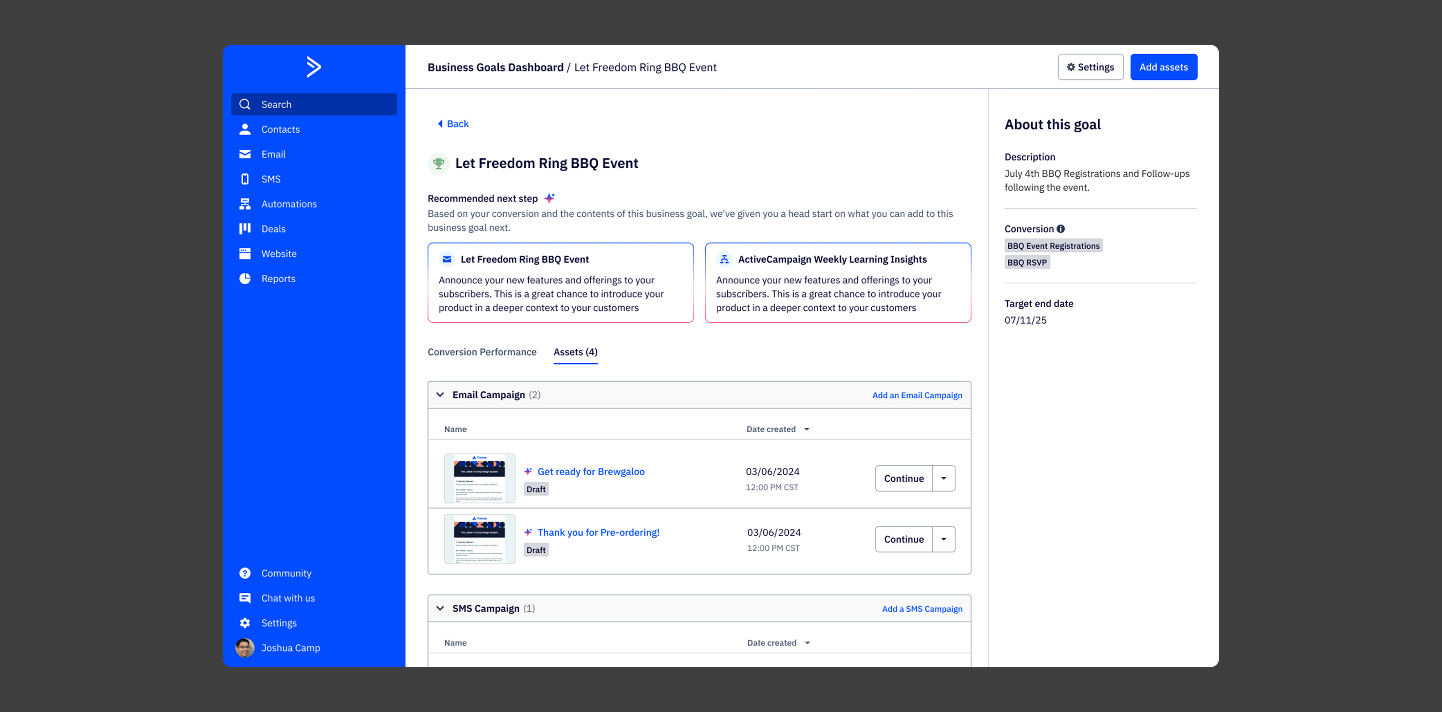Open Get ready for Brewgaloo thumbnail
Image resolution: width=1442 pixels, height=712 pixels.
[x=479, y=478]
